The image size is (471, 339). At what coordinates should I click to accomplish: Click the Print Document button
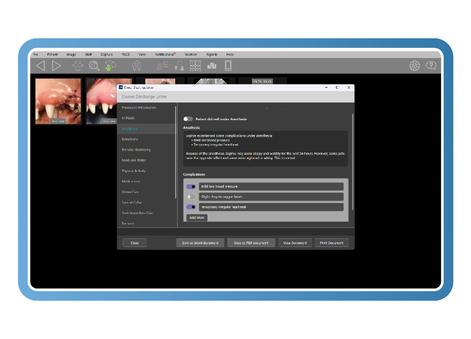tap(332, 243)
